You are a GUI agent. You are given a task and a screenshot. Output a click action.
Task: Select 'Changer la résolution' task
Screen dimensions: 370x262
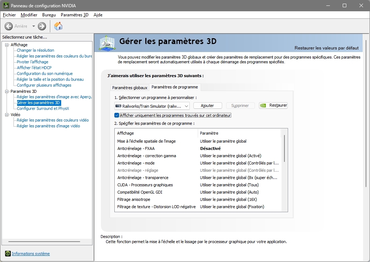tap(35, 50)
